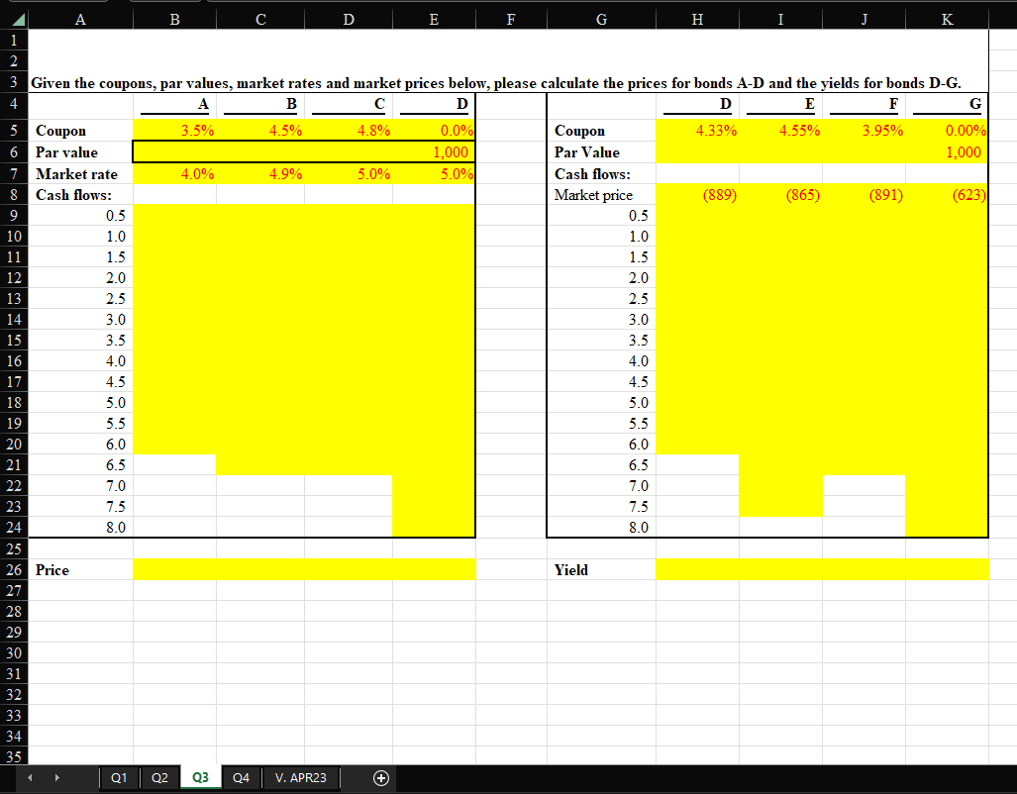Image resolution: width=1017 pixels, height=794 pixels.
Task: Add a new sheet with plus icon
Action: tap(381, 778)
